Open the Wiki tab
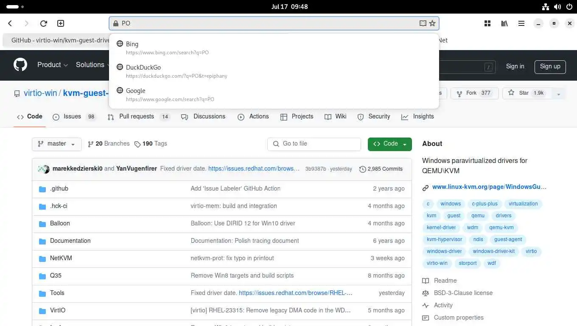 coord(336,117)
